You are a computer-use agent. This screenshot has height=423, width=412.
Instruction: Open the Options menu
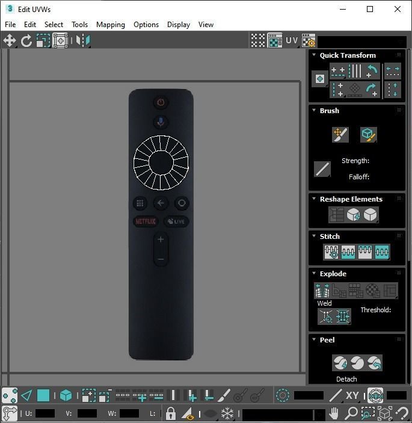[x=146, y=25]
